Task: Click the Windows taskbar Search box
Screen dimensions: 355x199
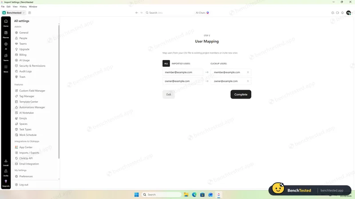Action: pyautogui.click(x=161, y=195)
